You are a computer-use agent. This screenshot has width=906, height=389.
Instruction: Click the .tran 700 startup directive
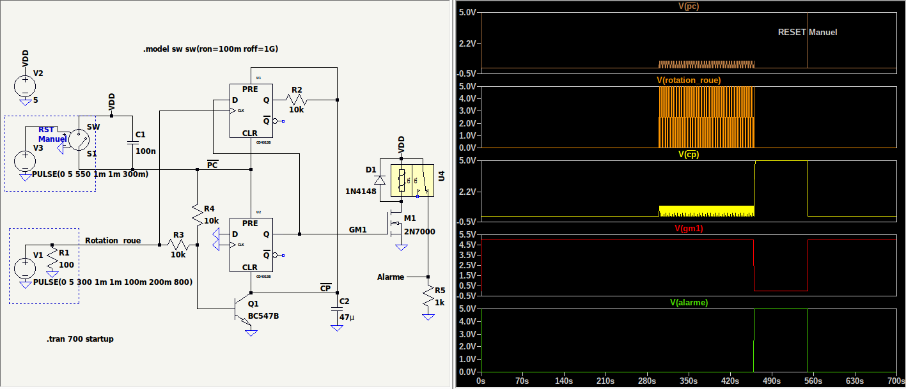[80, 339]
